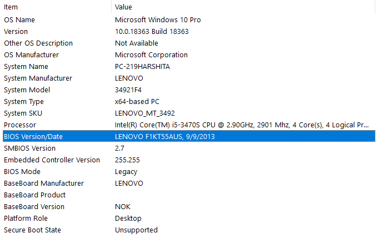This screenshot has width=387, height=238.
Task: Select the System SKU row
Action: coord(24,113)
